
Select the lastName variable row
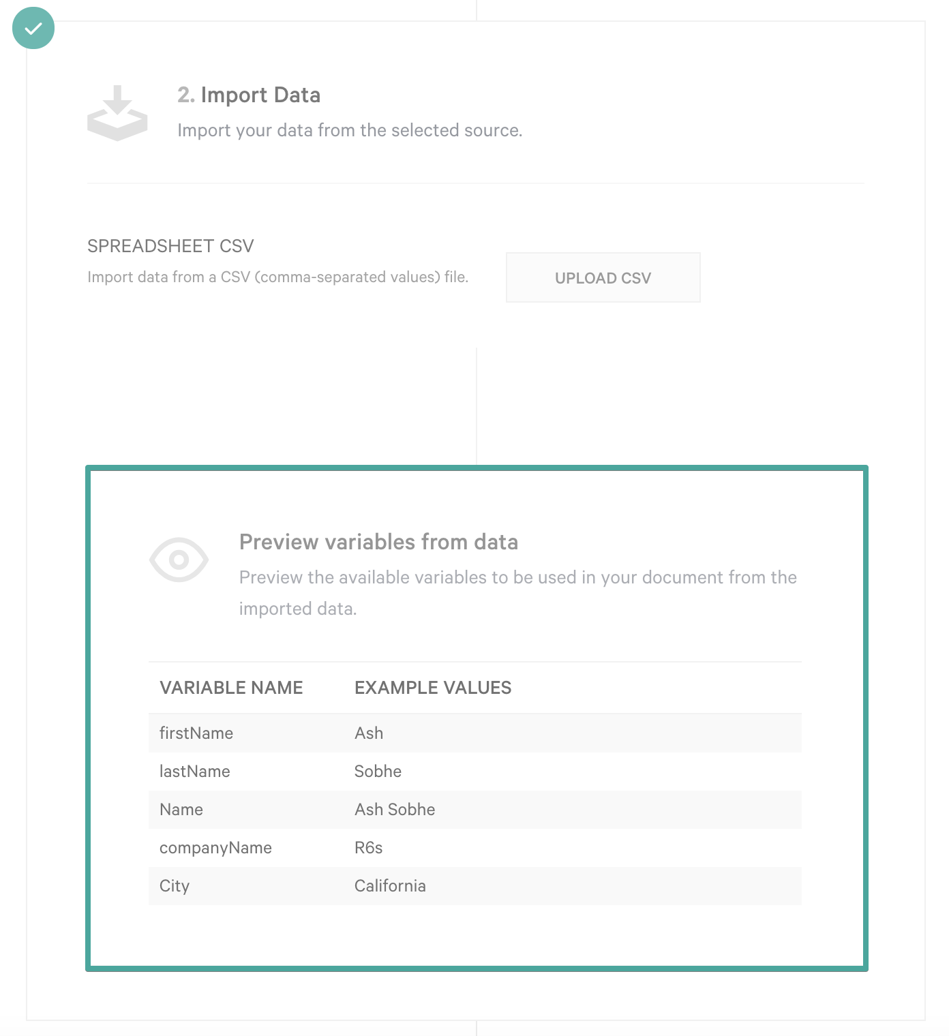click(194, 771)
